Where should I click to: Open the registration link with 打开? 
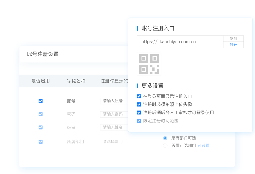click(233, 45)
